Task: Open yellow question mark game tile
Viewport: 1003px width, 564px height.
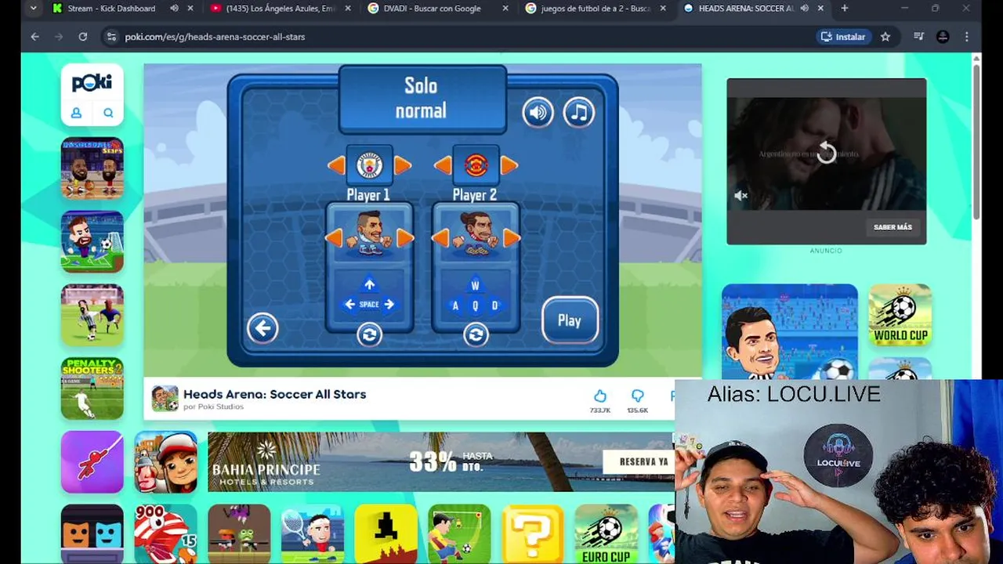Action: pyautogui.click(x=533, y=533)
